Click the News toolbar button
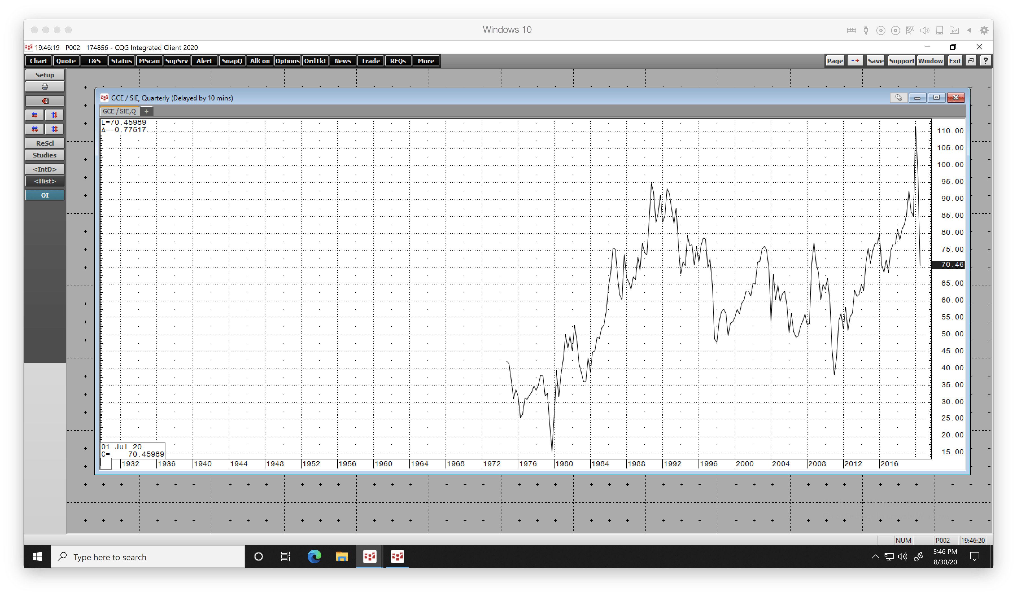This screenshot has height=596, width=1017. (x=343, y=61)
